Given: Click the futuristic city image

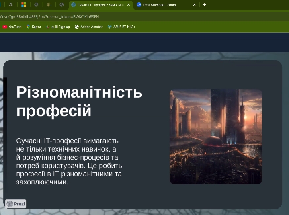Looking at the screenshot, I should pyautogui.click(x=215, y=137).
